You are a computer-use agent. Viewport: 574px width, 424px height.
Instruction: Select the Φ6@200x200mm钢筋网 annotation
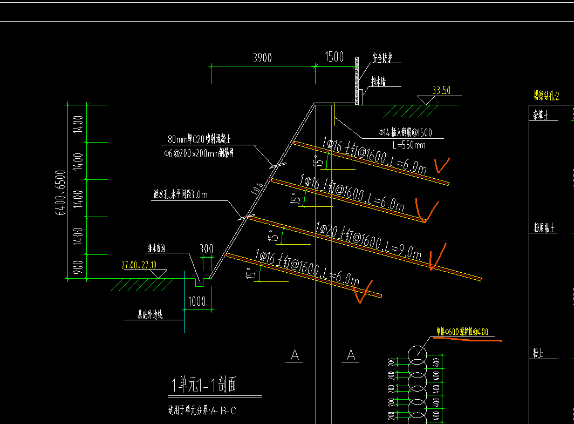click(199, 153)
